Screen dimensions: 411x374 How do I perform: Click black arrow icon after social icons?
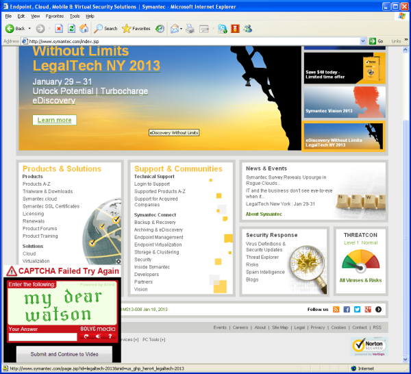pos(378,309)
